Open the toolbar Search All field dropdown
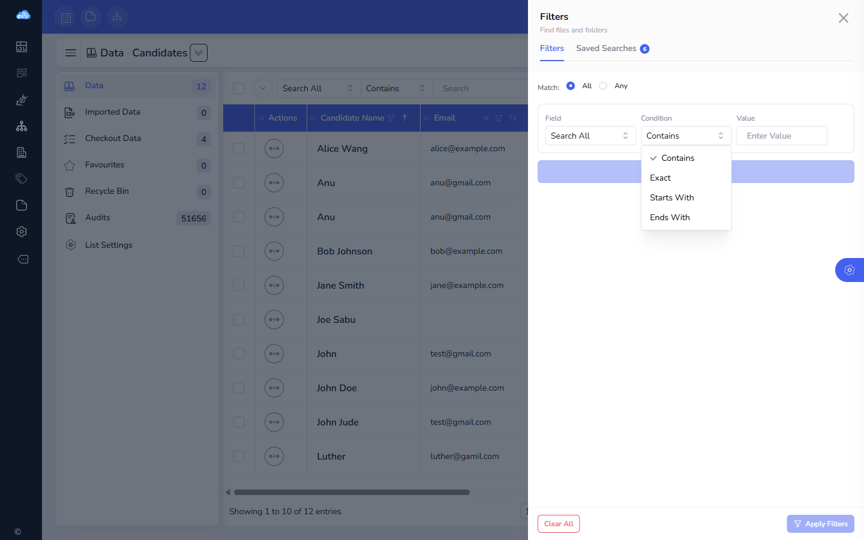This screenshot has width=864, height=540. pos(318,88)
